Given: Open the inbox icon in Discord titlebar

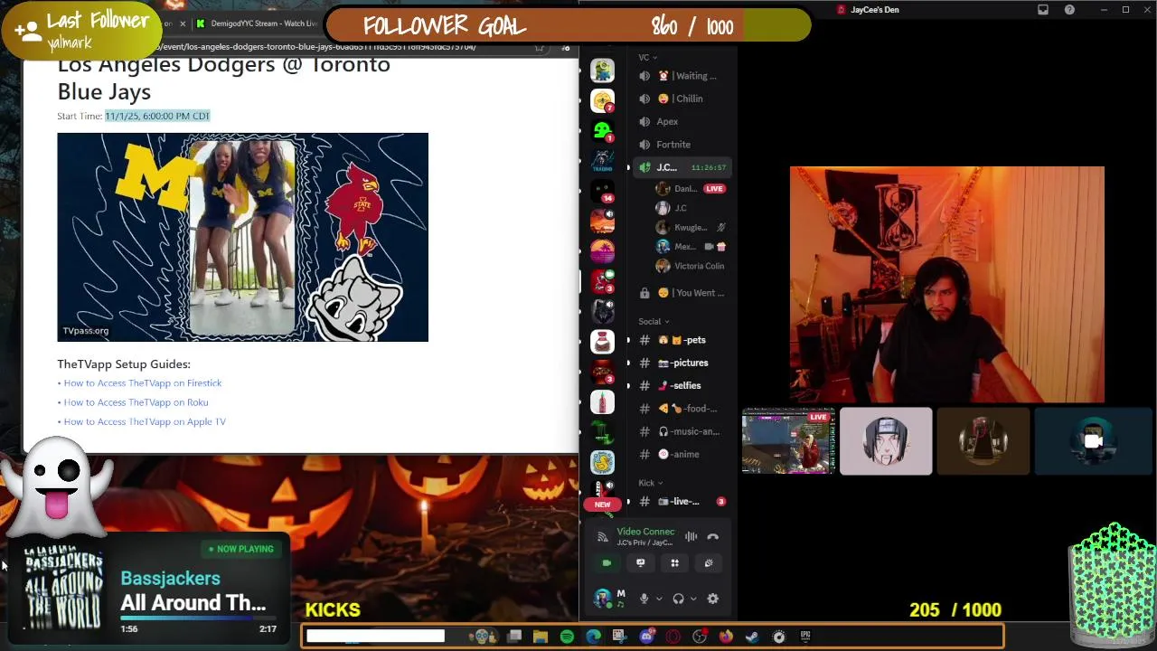Looking at the screenshot, I should click(1043, 10).
